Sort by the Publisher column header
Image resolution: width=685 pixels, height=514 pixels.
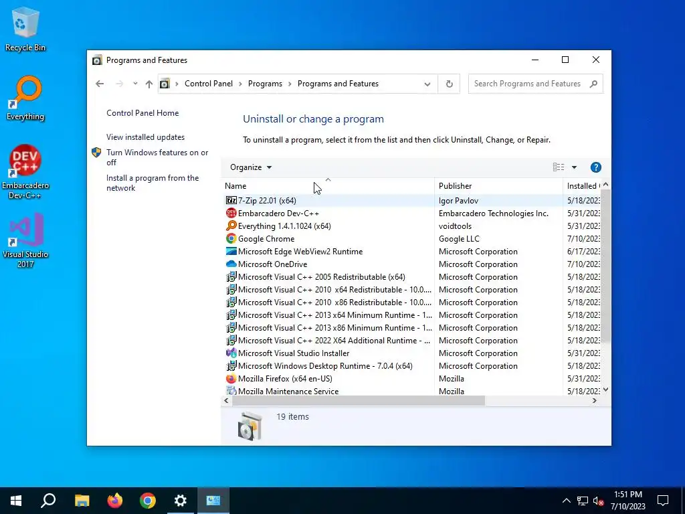click(498, 186)
